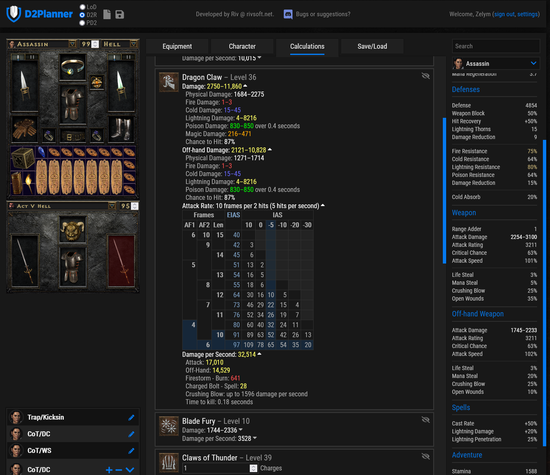
Task: Switch to the Equipment tab
Action: (177, 47)
